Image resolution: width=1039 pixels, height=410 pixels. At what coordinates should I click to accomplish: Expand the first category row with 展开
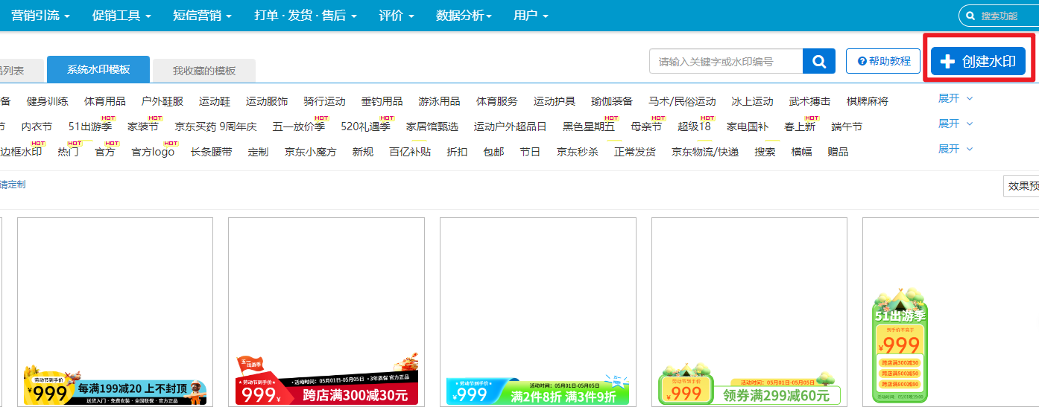(955, 98)
